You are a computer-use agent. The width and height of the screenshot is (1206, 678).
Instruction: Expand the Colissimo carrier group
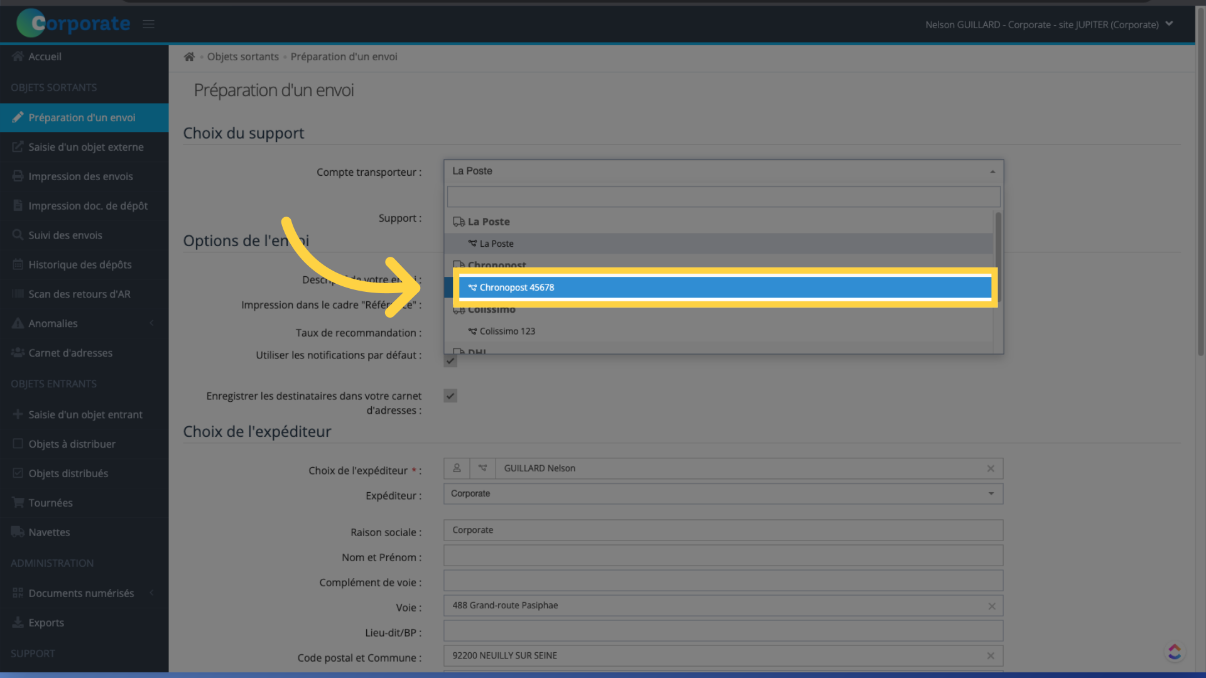[x=489, y=309]
